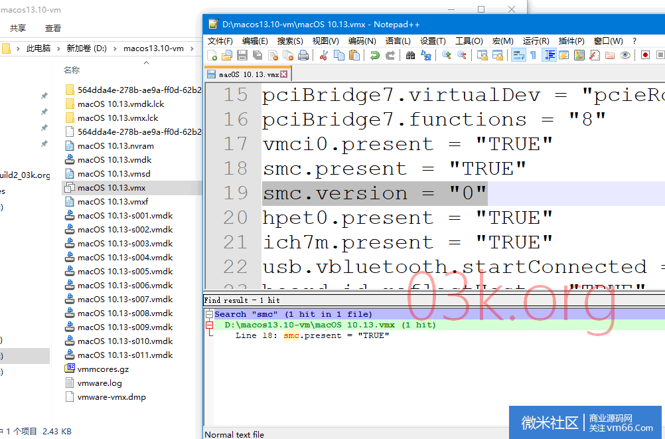Select macOS 10.13.nvram file

point(115,146)
